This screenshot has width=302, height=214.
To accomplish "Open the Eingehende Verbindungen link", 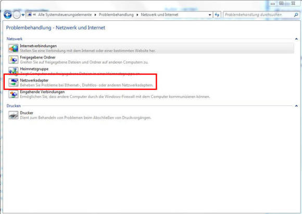I will 42,92.
